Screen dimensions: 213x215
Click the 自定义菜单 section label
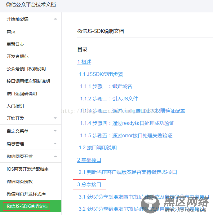coord(18,131)
